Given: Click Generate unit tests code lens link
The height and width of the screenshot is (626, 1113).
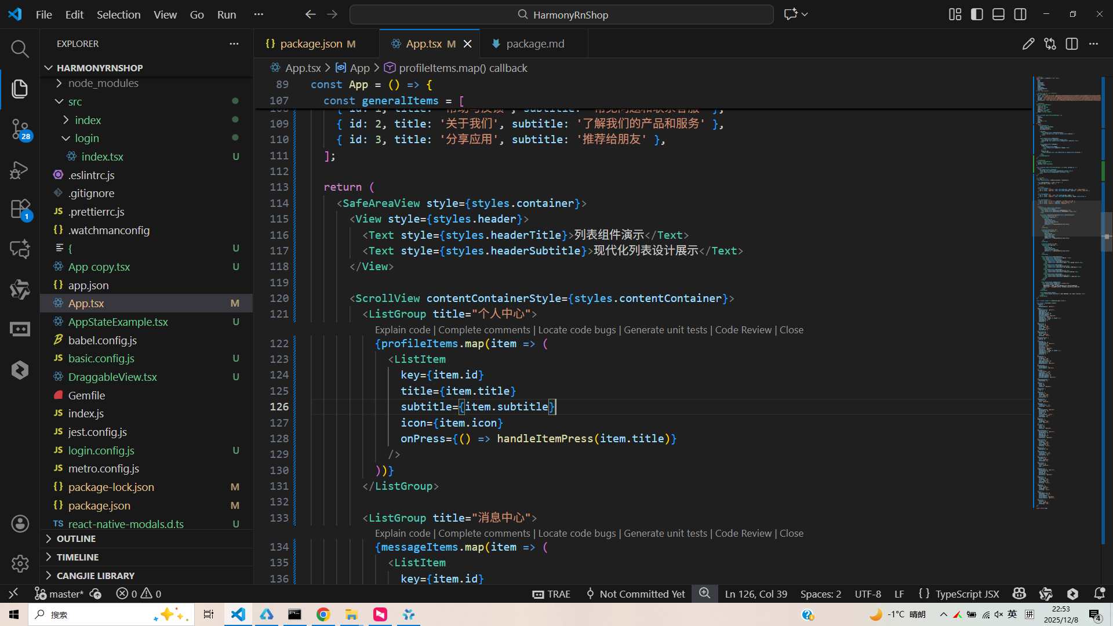Looking at the screenshot, I should pos(665,330).
